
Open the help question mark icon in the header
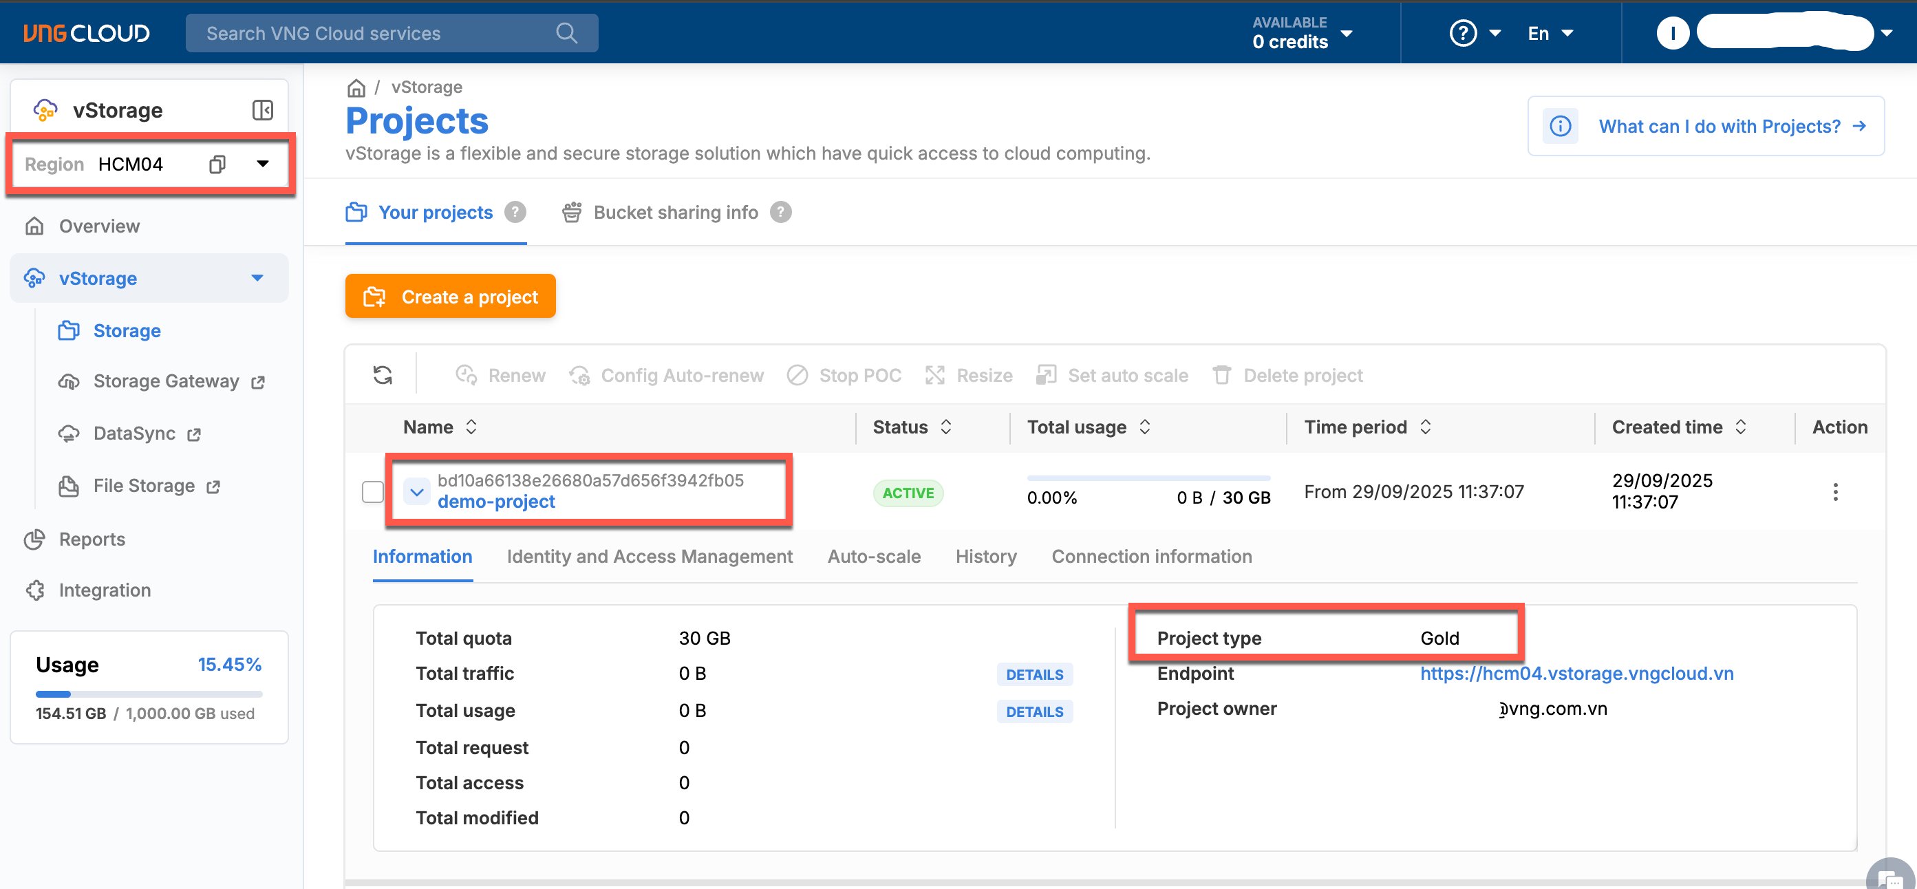coord(1462,34)
